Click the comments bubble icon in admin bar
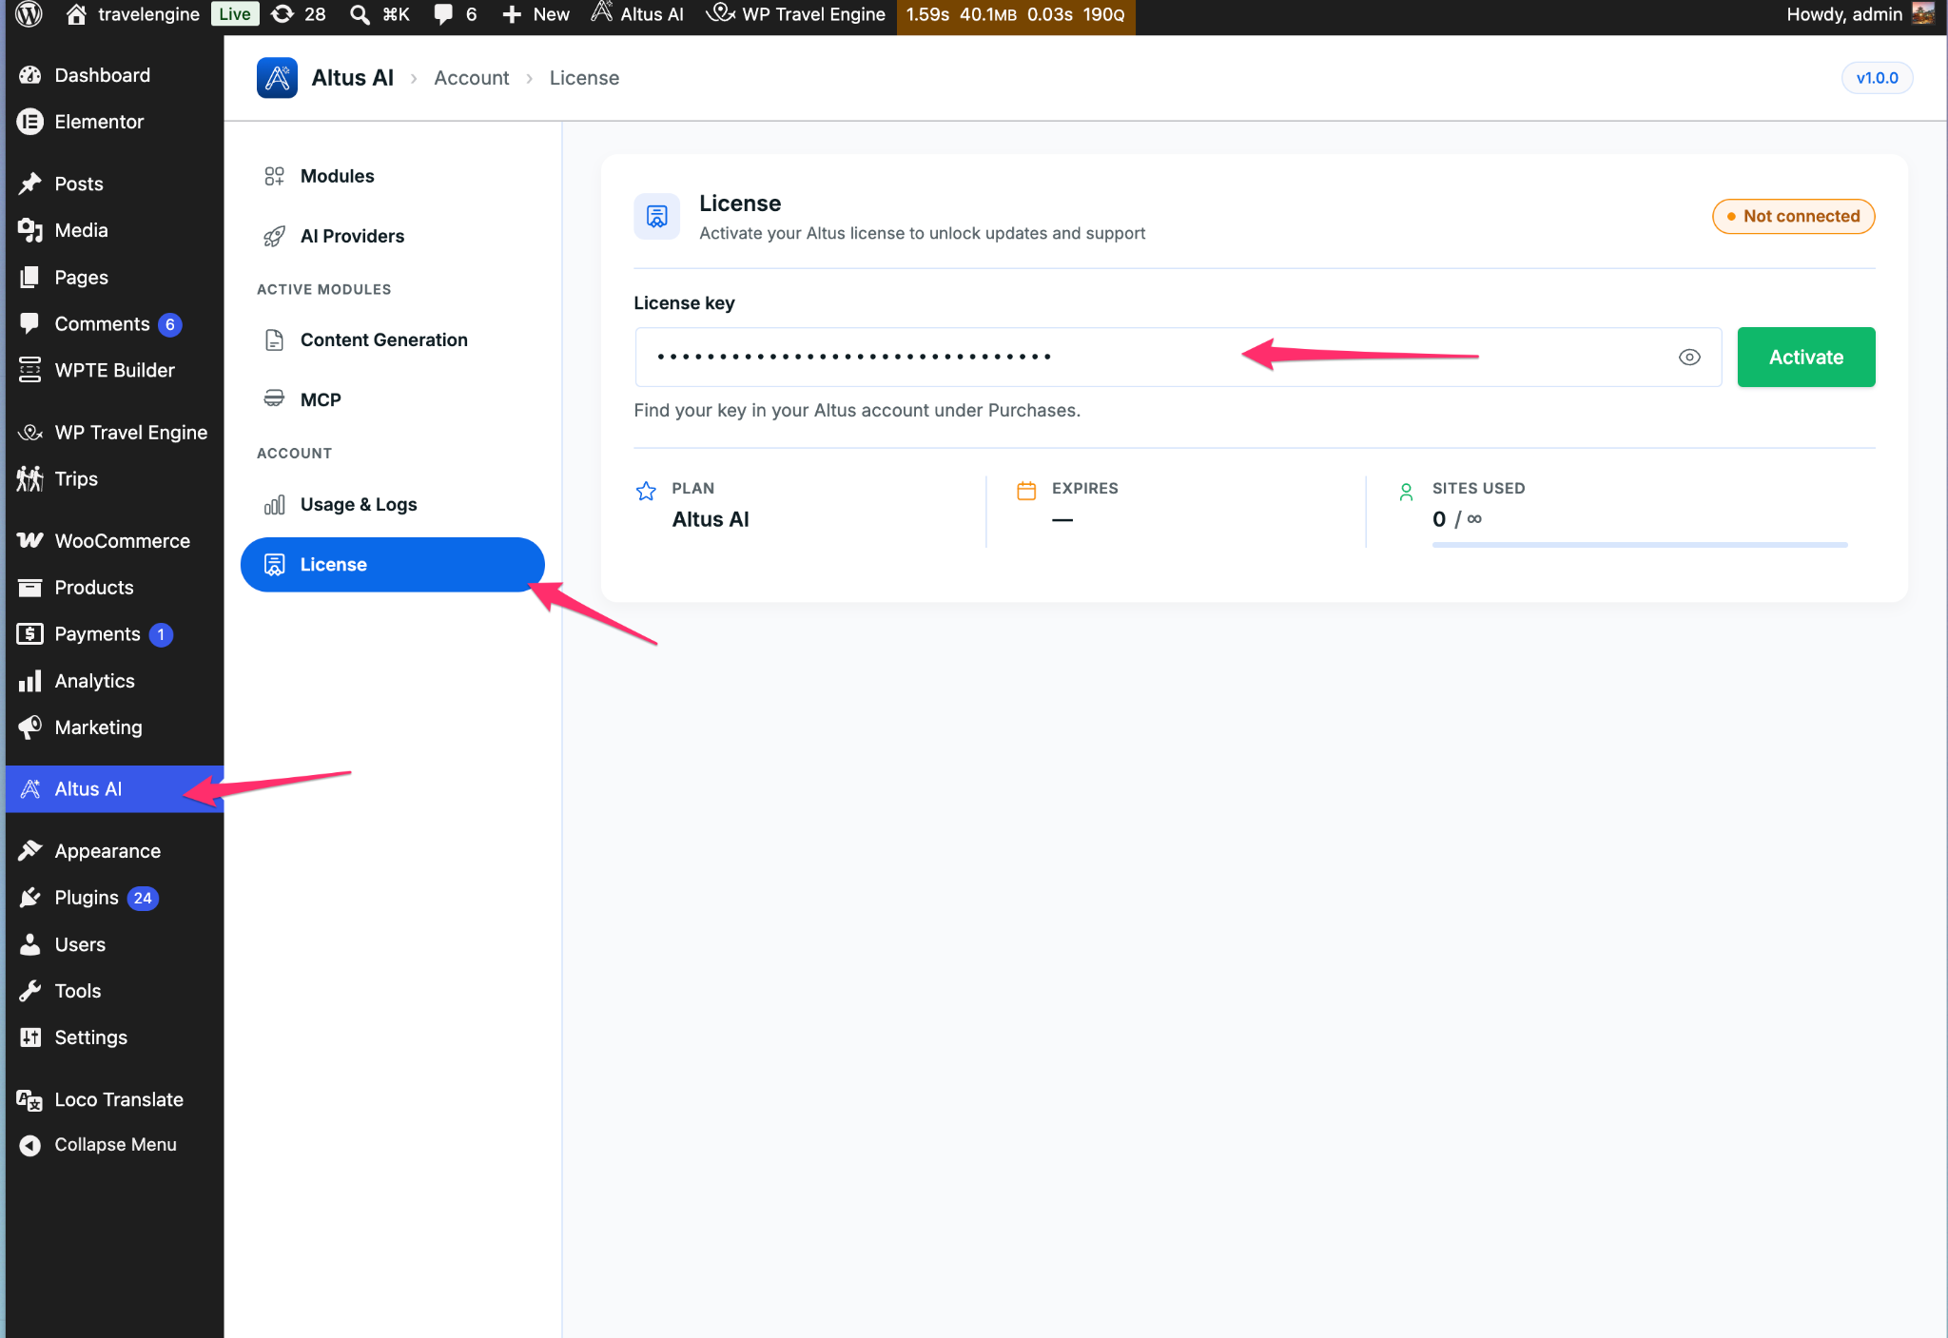 [443, 14]
